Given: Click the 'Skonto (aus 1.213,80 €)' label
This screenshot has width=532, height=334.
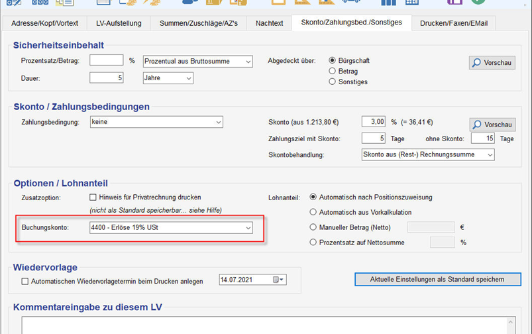Looking at the screenshot, I should 303,122.
